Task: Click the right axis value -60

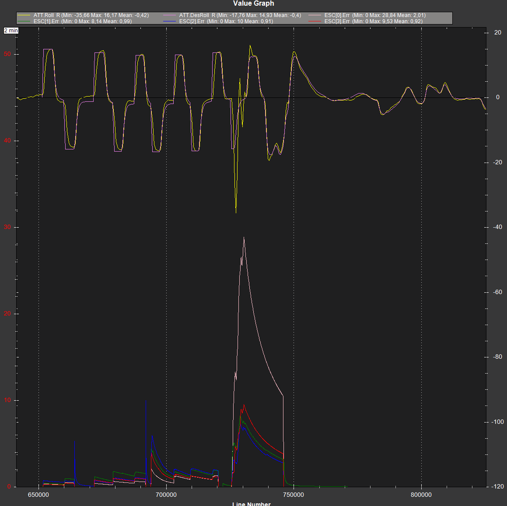Action: (497, 292)
